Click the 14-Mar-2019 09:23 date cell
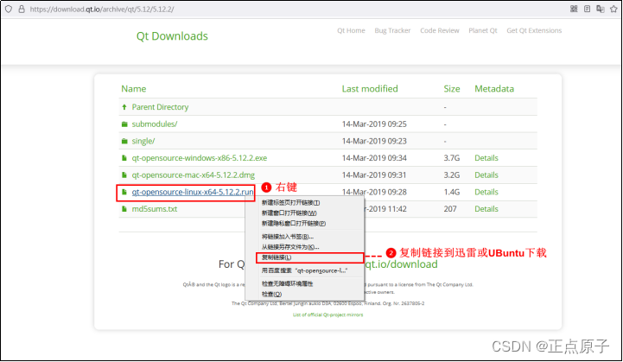623x362 pixels. tap(374, 141)
